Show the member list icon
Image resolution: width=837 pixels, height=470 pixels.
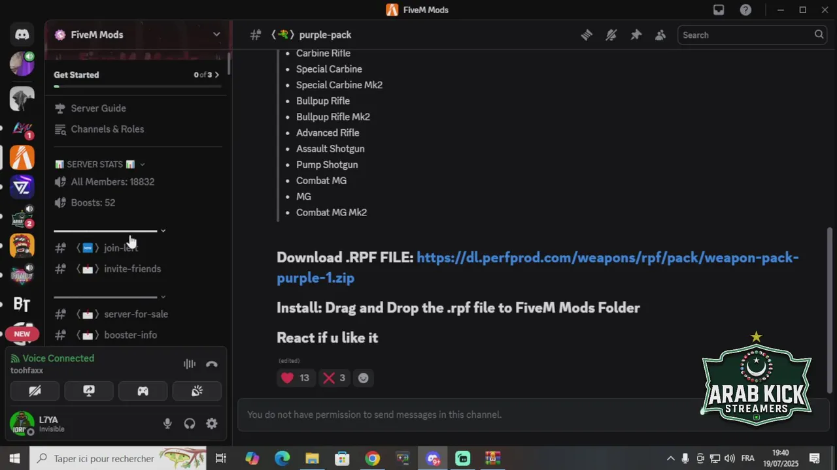(x=660, y=35)
